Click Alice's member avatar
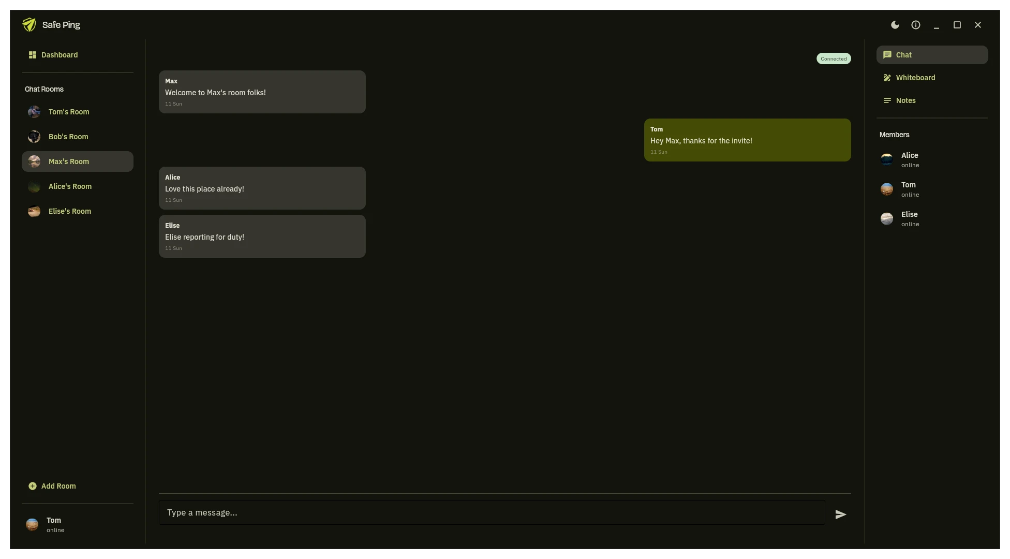The image size is (1010, 559). coord(887,159)
